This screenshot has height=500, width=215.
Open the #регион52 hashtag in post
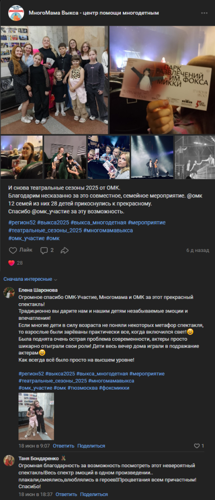point(22,222)
